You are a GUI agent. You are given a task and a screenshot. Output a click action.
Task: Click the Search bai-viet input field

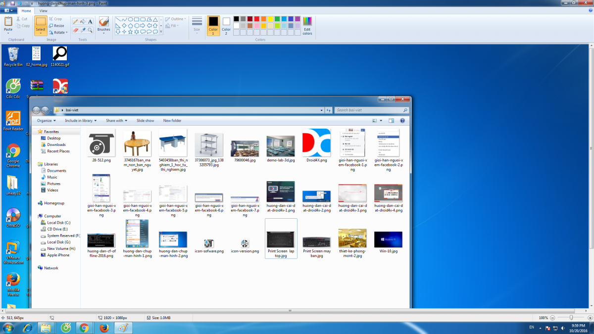(x=369, y=110)
